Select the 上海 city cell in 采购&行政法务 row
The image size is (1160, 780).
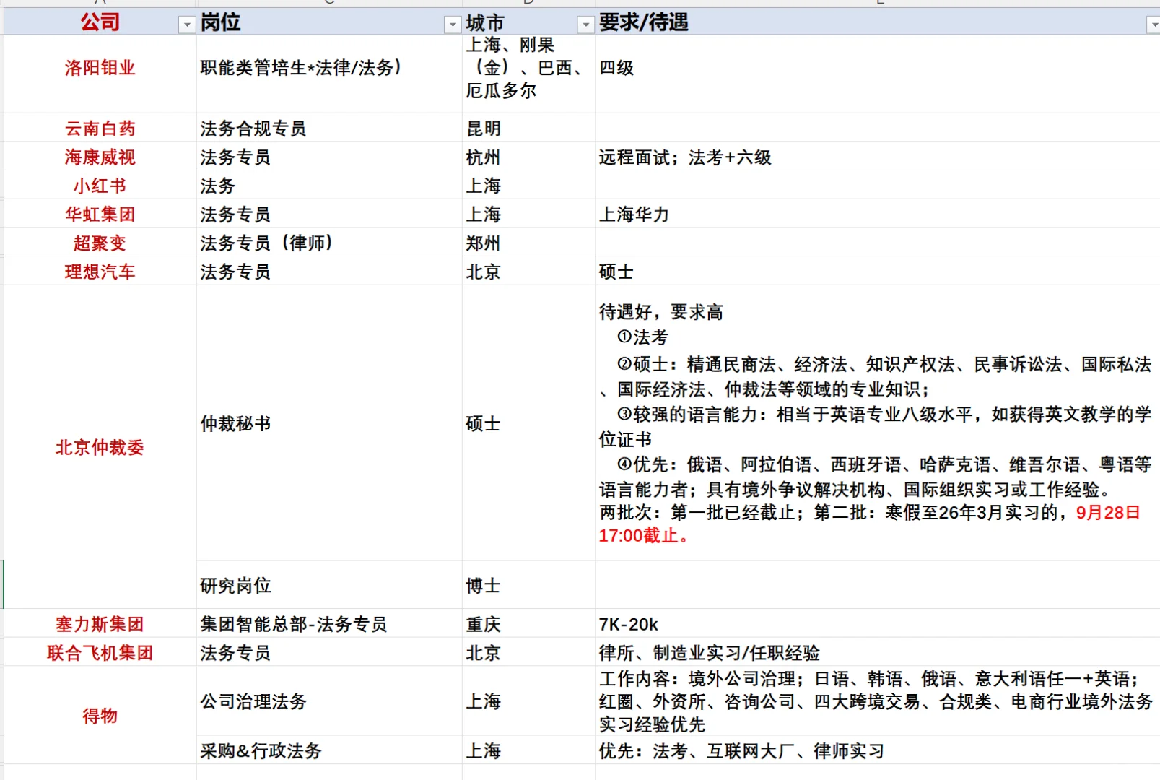[528, 750]
